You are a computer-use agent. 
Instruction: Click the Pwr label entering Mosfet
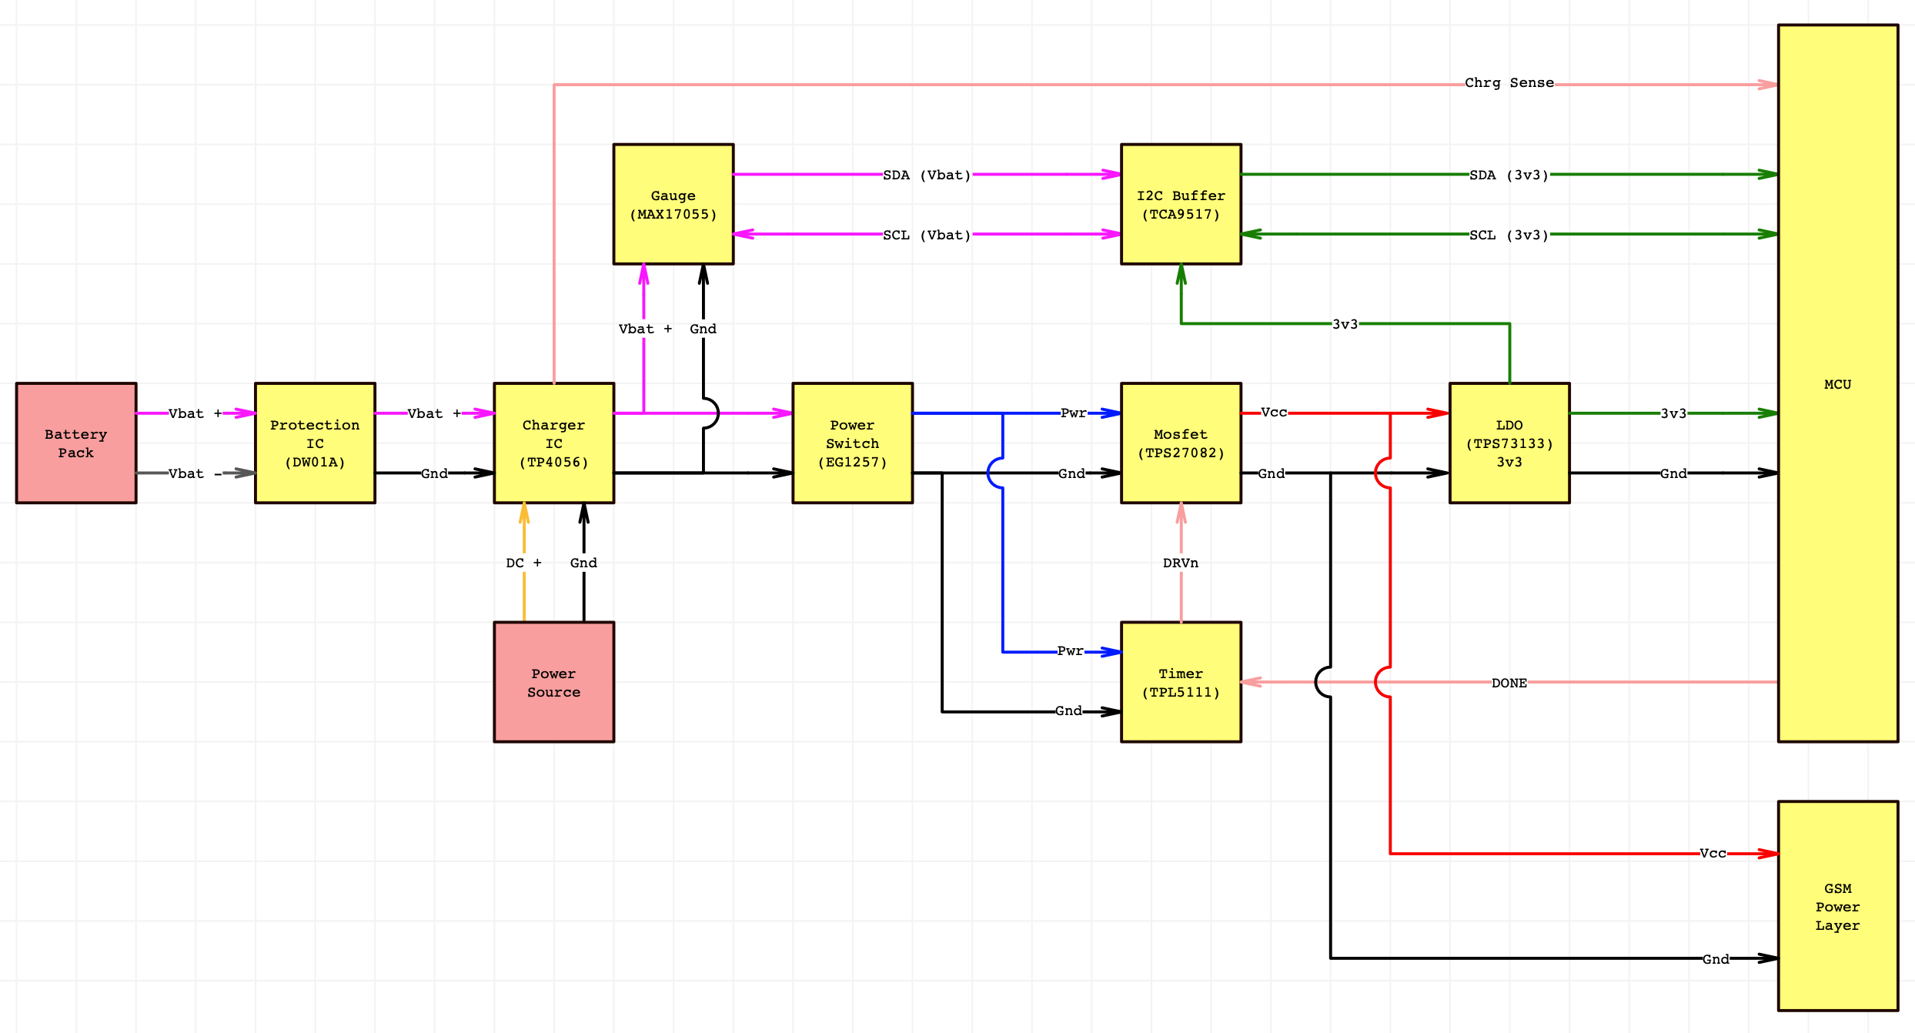(x=1074, y=413)
